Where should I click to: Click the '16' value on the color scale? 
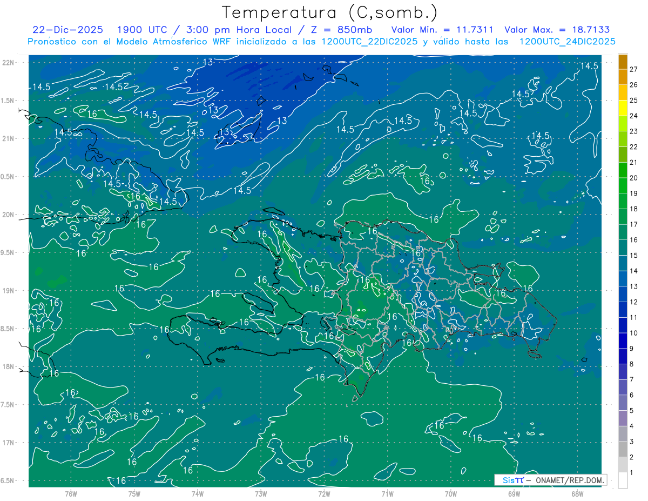tap(634, 240)
